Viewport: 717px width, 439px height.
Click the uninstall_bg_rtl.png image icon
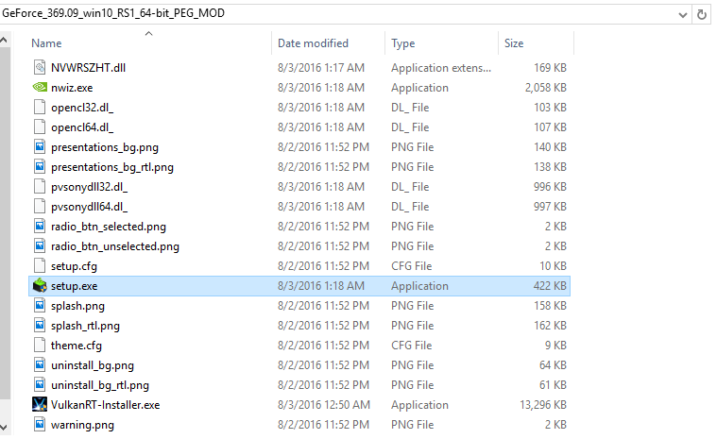40,385
